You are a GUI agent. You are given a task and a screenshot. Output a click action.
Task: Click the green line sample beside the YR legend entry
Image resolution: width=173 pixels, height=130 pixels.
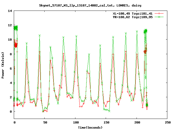click(159, 17)
